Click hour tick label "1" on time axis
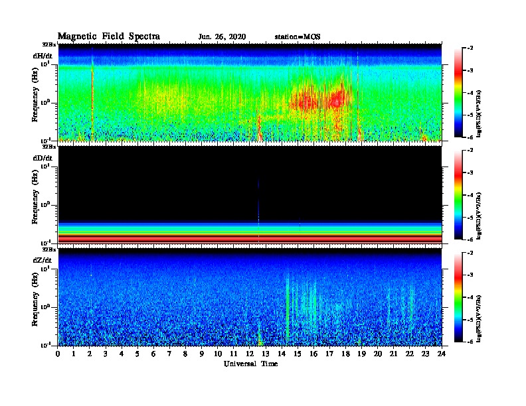This screenshot has height=406, width=526. pyautogui.click(x=74, y=354)
